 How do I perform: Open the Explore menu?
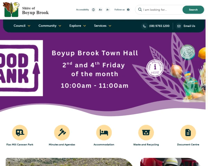[x=75, y=26]
